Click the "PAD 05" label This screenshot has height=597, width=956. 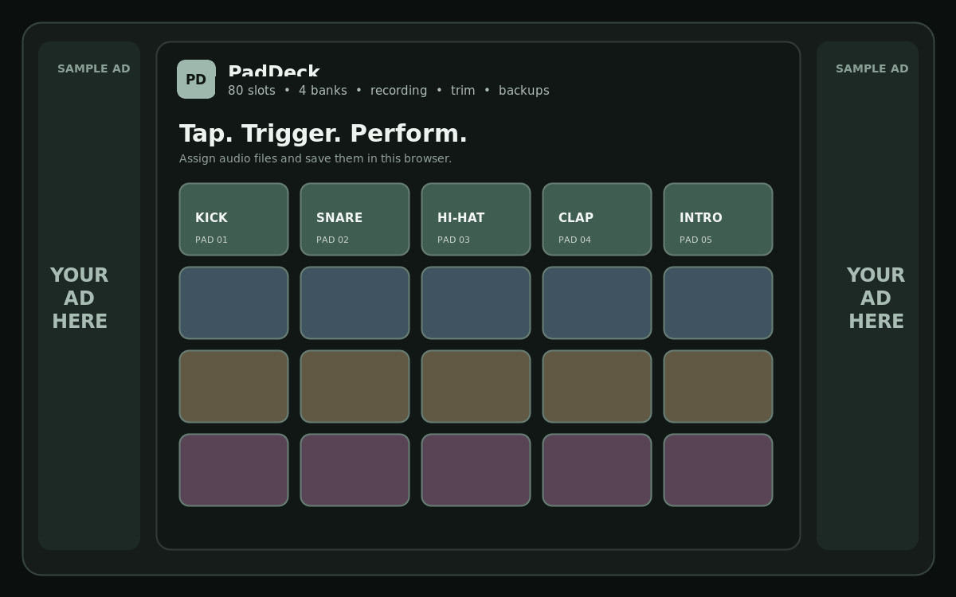[695, 240]
